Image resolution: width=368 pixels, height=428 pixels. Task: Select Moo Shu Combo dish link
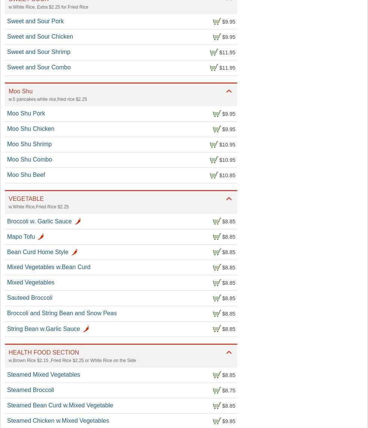[x=30, y=160]
